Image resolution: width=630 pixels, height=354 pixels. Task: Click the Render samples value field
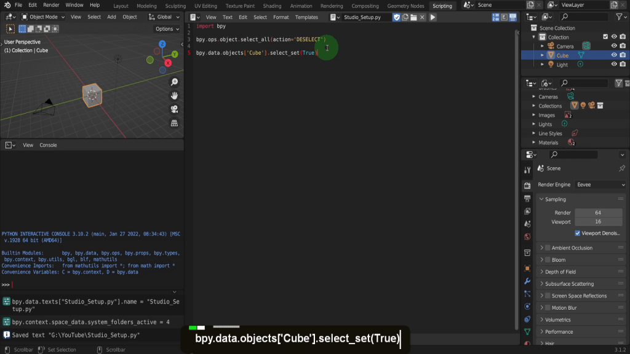click(x=597, y=213)
